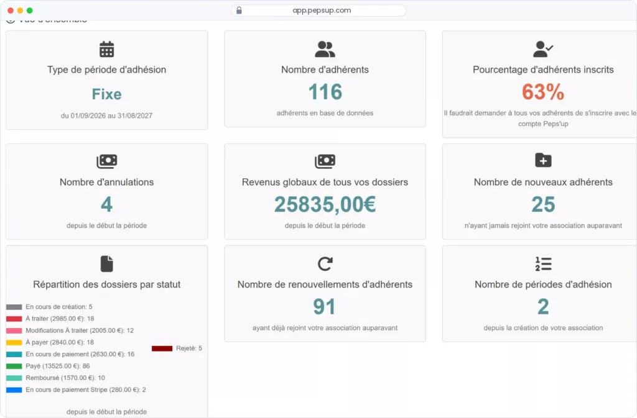Click the legend text 'À payer (2840.00 €): 18'
This screenshot has width=637, height=418.
[60, 342]
